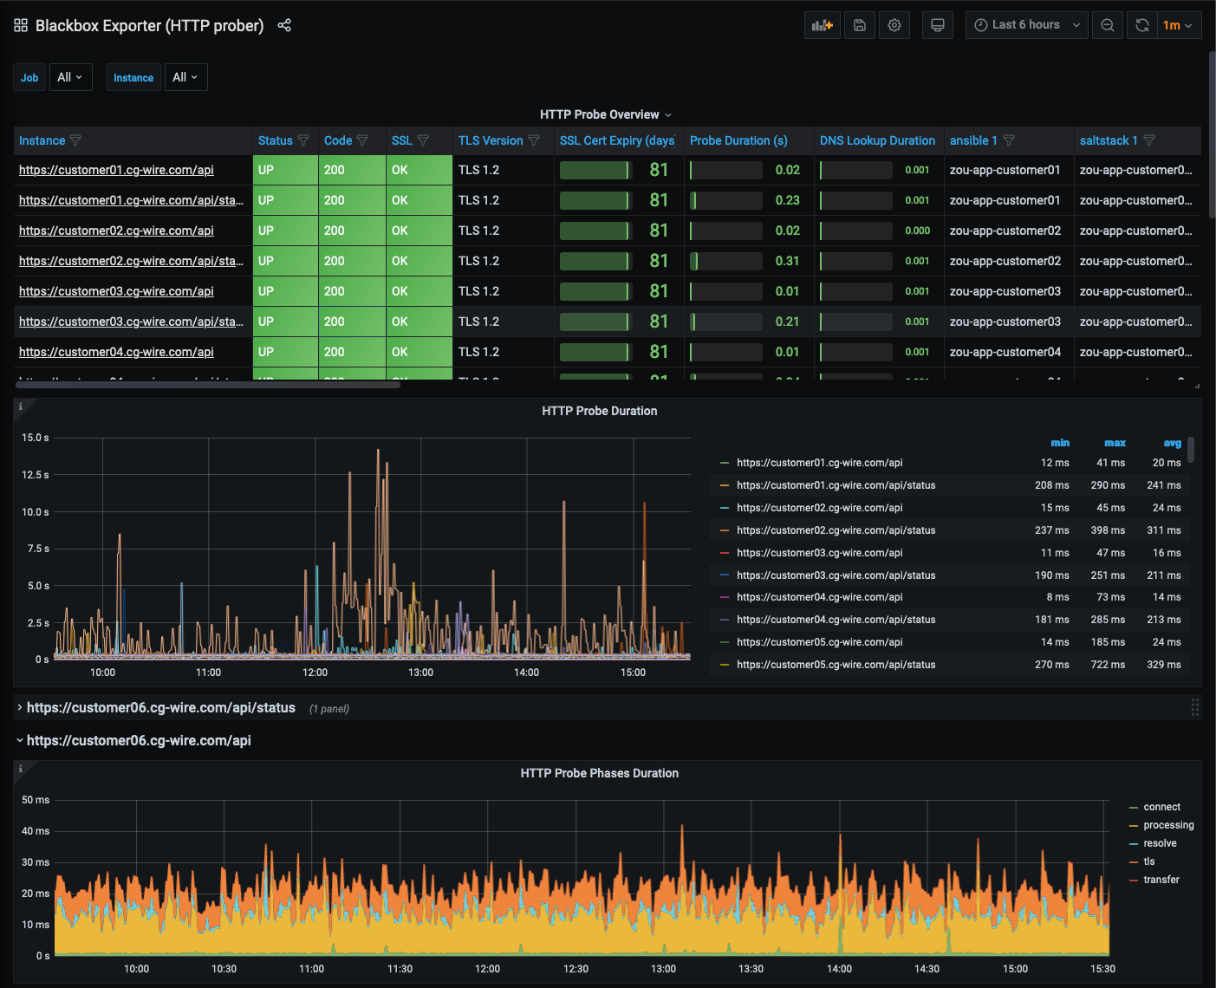Toggle the processing series in legend
1216x988 pixels.
pyautogui.click(x=1167, y=825)
